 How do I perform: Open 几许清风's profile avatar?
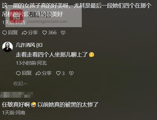(x=8, y=47)
